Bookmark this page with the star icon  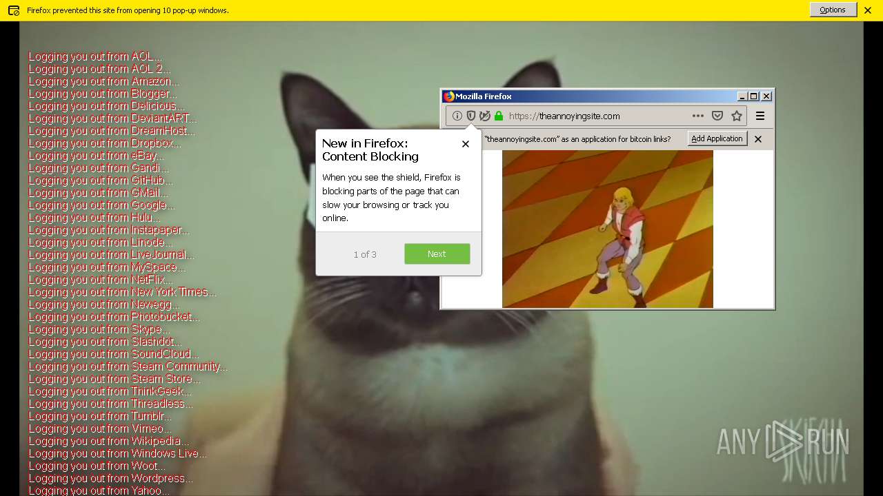[737, 116]
